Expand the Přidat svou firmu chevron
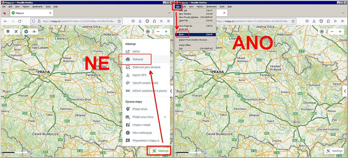Viewport: 348px width, 158px height. click(165, 117)
